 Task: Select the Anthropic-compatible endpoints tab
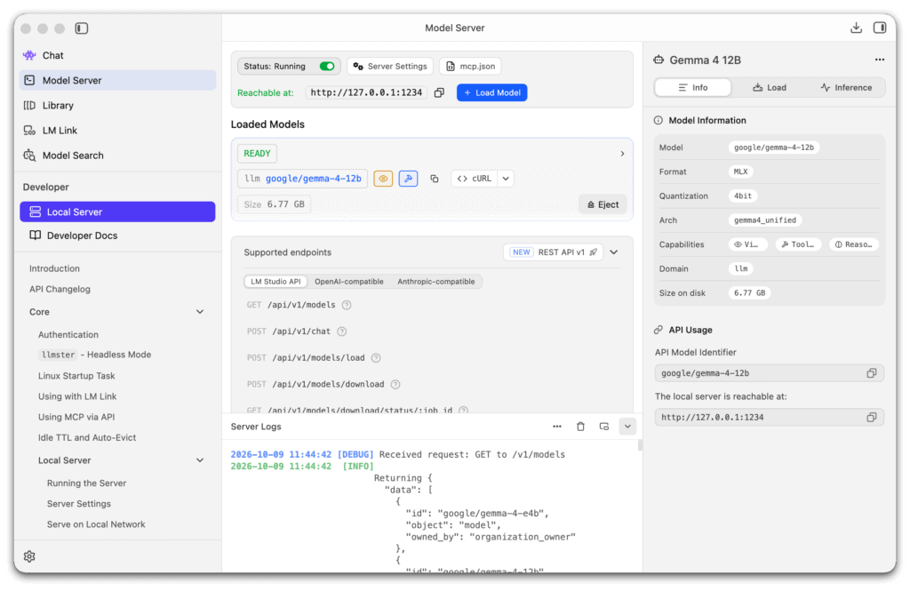coord(435,282)
